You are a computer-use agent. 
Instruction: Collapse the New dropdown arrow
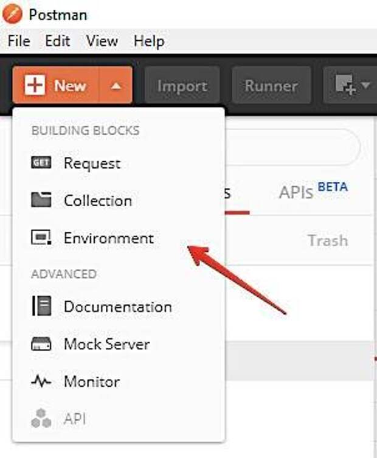pos(117,86)
